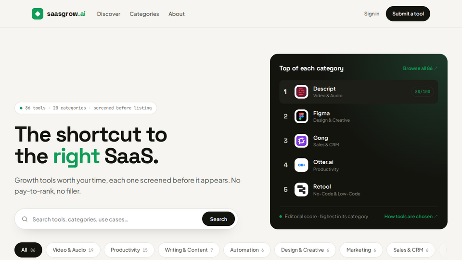Click the Editorial score footnote text
This screenshot has height=260, width=462.
pyautogui.click(x=326, y=216)
